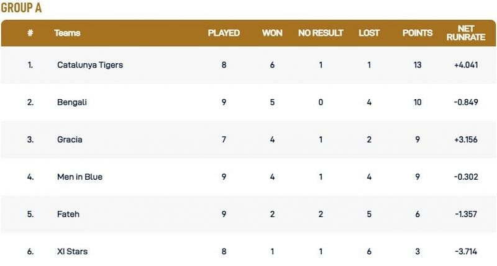
Task: Click the XI Stars team name
Action: 72,251
